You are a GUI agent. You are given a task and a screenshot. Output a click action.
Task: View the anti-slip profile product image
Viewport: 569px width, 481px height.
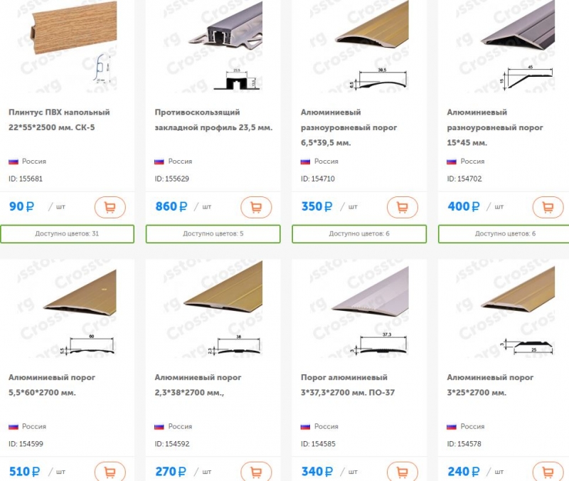[213, 46]
